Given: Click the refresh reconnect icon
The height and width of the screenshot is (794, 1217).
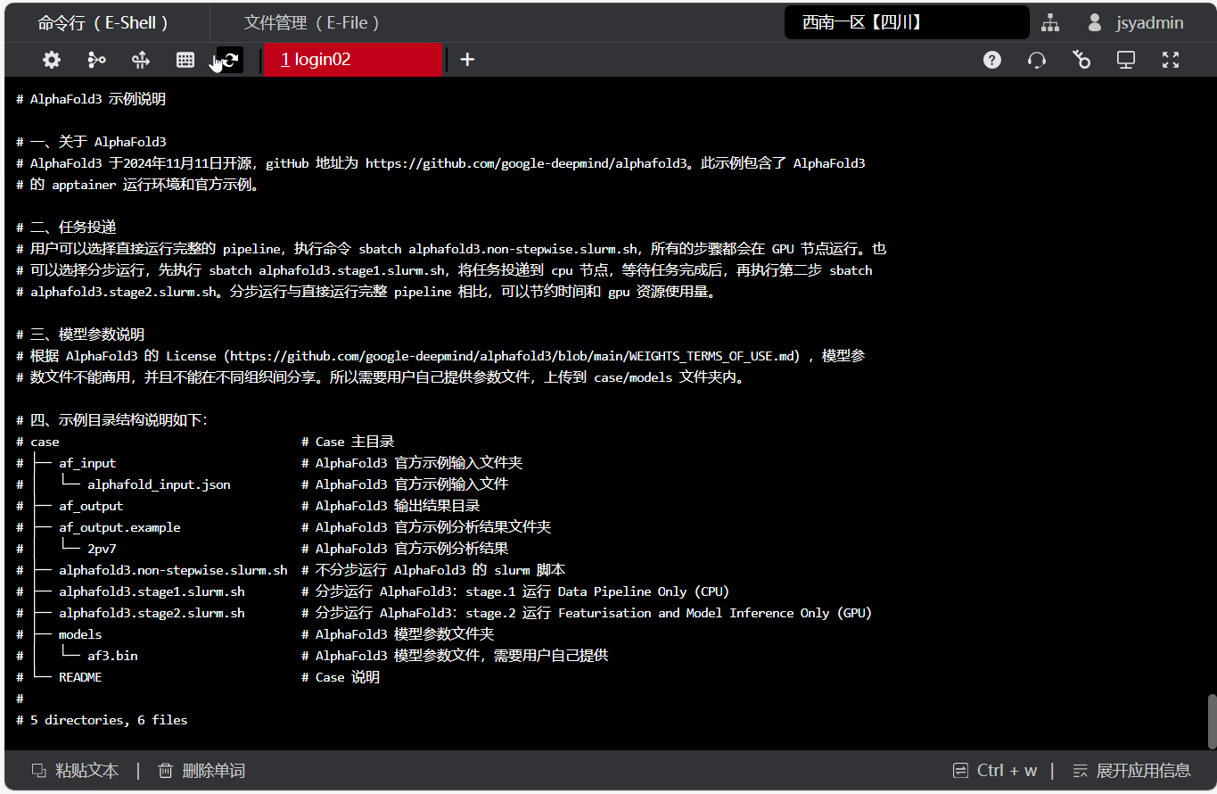Looking at the screenshot, I should coord(230,60).
